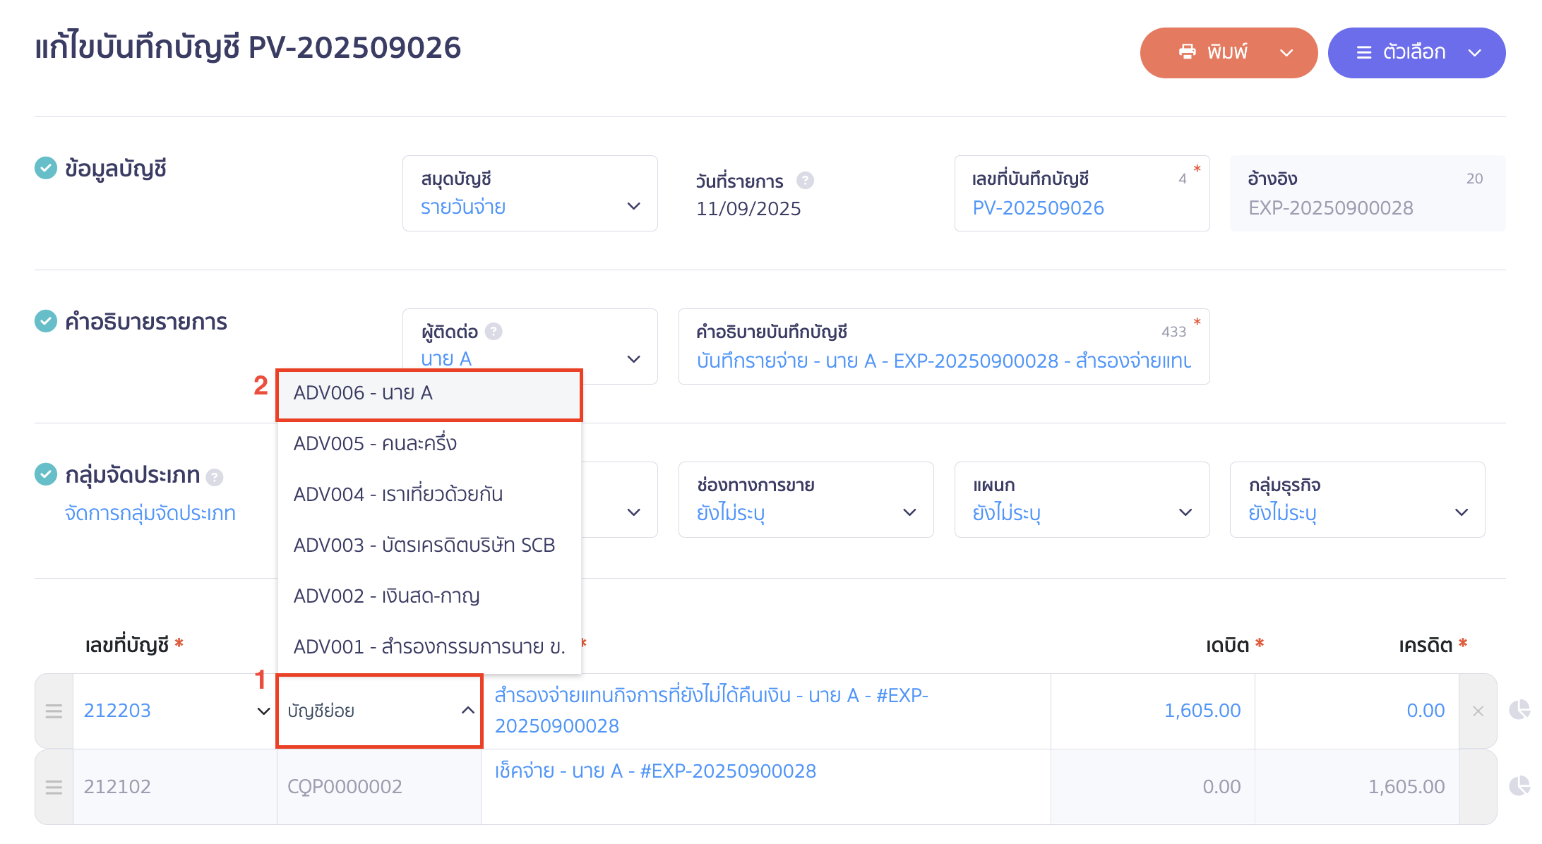The width and height of the screenshot is (1542, 844).
Task: Choose ADV004 - เราเที่ยวด้วยกัน
Action: (x=429, y=495)
